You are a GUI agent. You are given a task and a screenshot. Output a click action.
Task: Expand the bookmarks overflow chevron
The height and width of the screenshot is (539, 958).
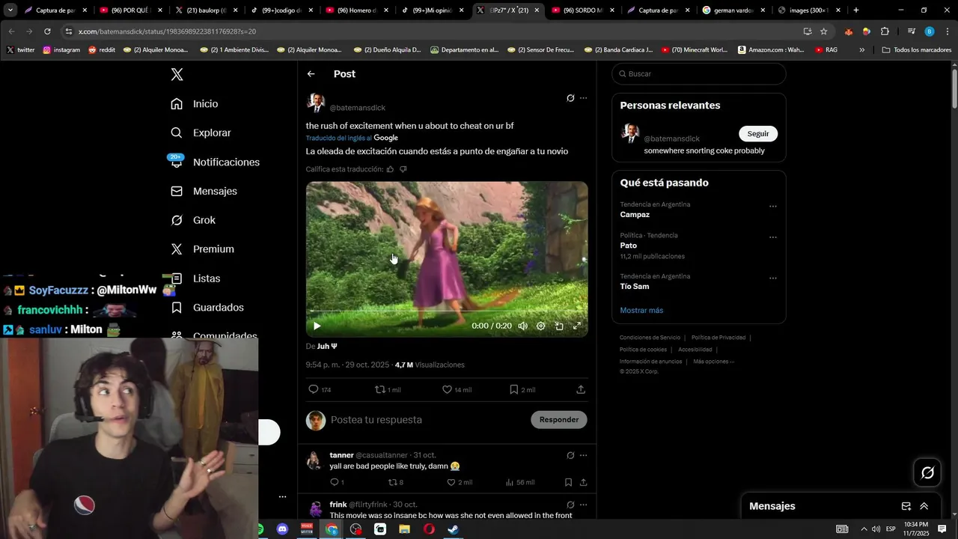click(x=861, y=49)
